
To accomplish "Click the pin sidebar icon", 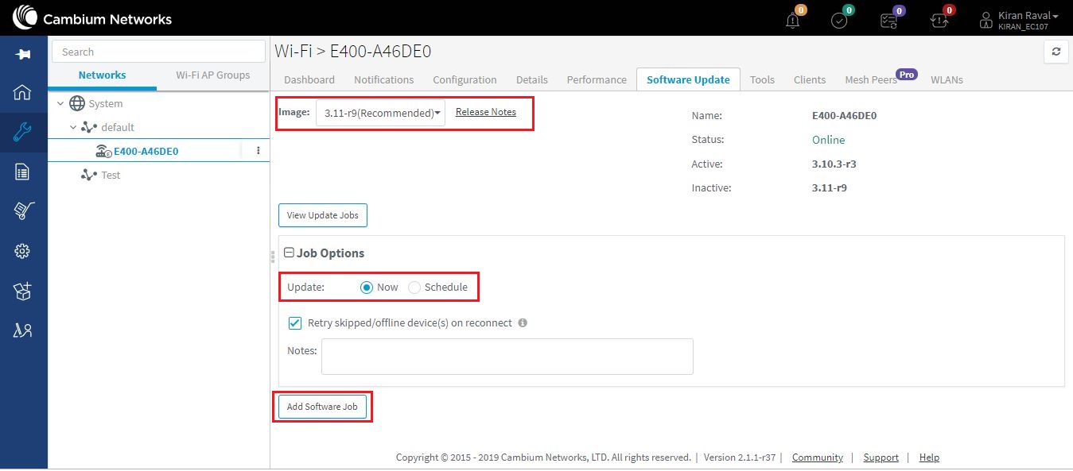I will pos(22,54).
